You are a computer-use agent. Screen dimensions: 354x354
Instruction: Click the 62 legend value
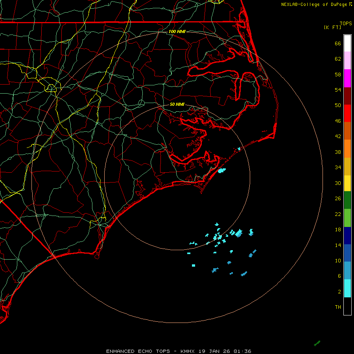(338, 59)
